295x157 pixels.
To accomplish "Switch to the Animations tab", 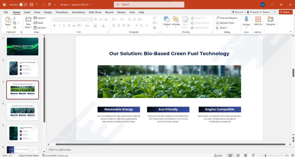I will point(78,12).
